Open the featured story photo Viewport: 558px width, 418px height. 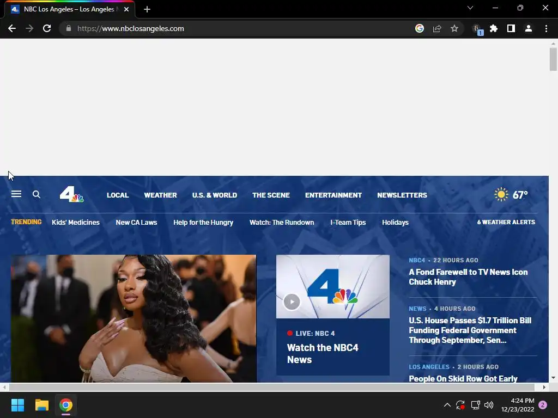(x=134, y=318)
